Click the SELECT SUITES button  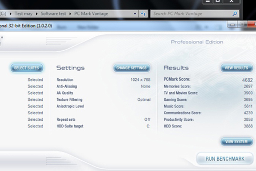tap(27, 68)
